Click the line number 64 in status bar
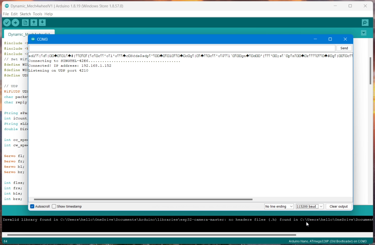This screenshot has height=245, width=375. pyautogui.click(x=5, y=241)
